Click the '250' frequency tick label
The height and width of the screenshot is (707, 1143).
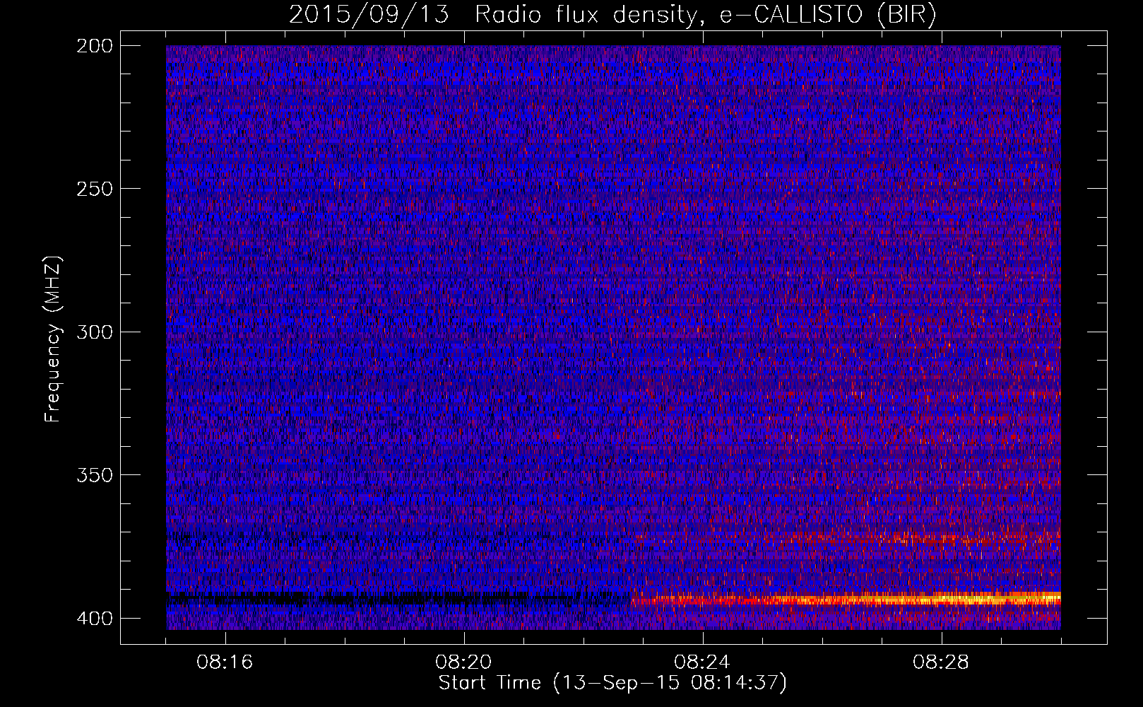(94, 189)
